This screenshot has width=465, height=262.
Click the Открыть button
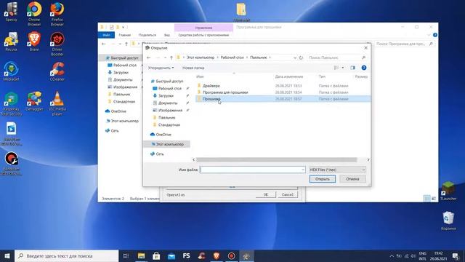pos(323,179)
